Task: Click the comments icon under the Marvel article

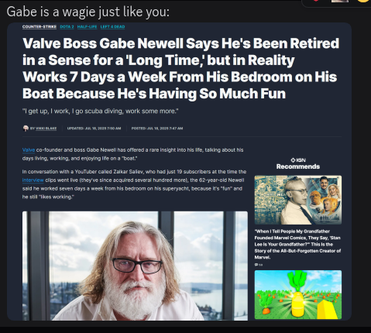Action: point(256,265)
